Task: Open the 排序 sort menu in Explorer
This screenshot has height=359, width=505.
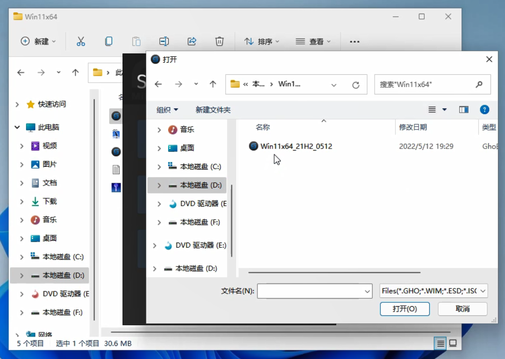Action: coord(262,41)
